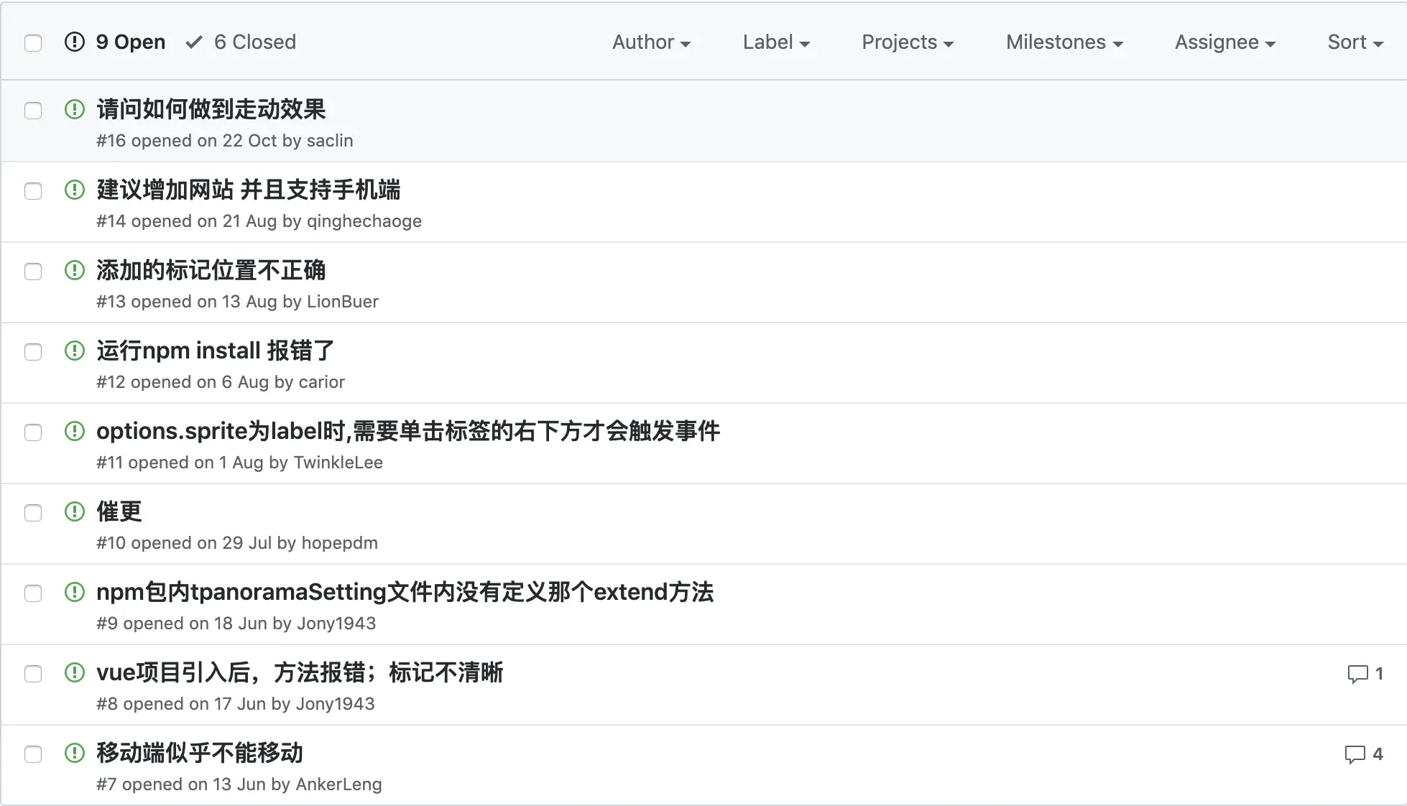Switch to the 6 Closed issues tab

(x=241, y=42)
